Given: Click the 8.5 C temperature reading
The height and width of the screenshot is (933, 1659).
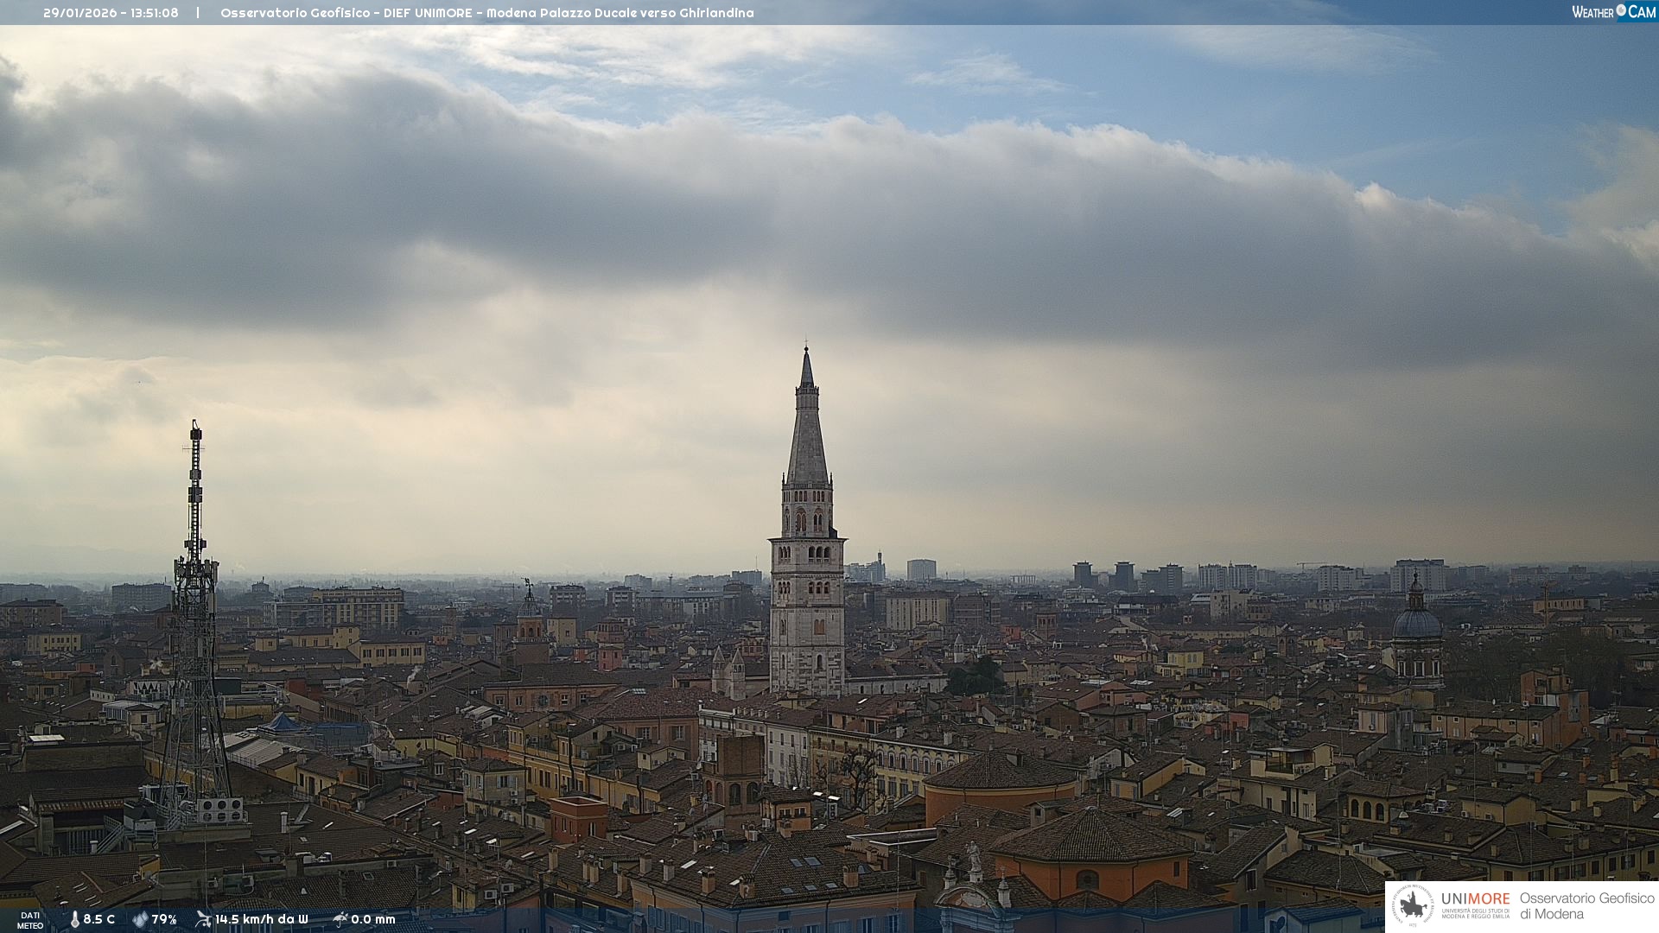Looking at the screenshot, I should tap(99, 920).
